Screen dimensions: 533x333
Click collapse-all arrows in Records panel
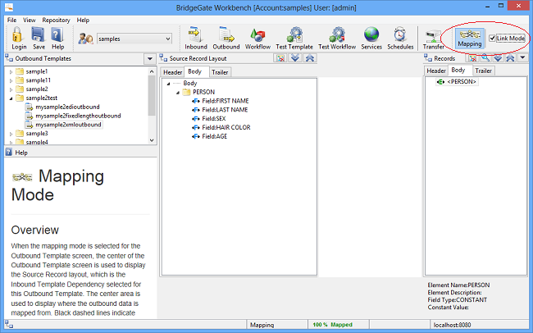(510, 58)
